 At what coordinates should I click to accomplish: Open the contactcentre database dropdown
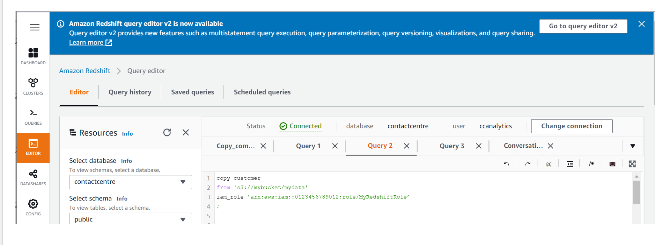[x=130, y=182]
